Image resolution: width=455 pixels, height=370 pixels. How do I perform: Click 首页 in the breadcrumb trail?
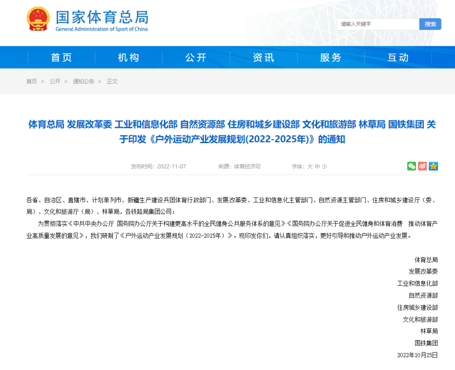32,81
